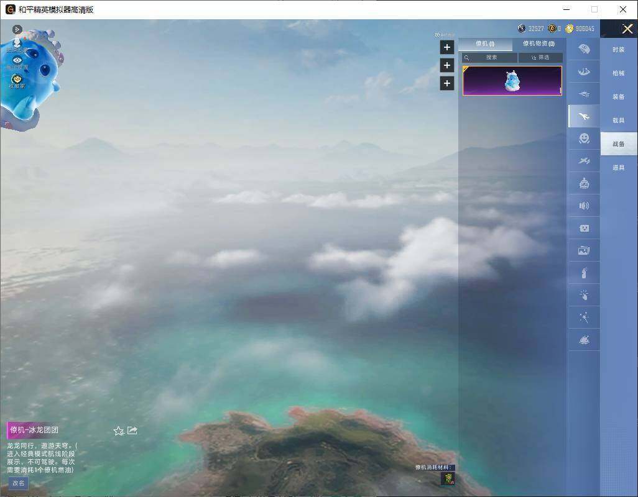Select the ice dragon wingman thumbnail
Viewport: 638px width, 497px height.
[512, 81]
